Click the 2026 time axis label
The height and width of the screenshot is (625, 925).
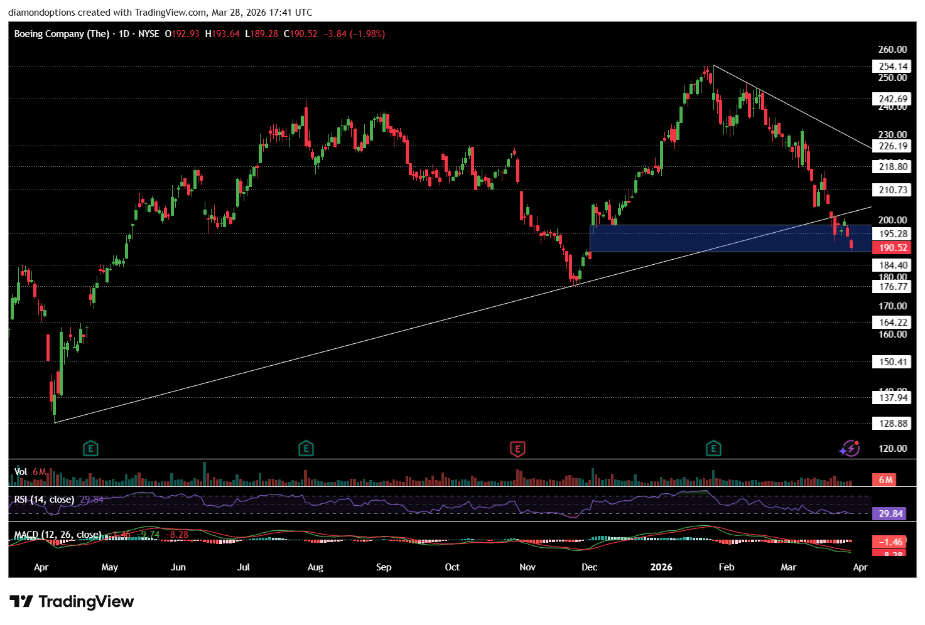tap(661, 567)
